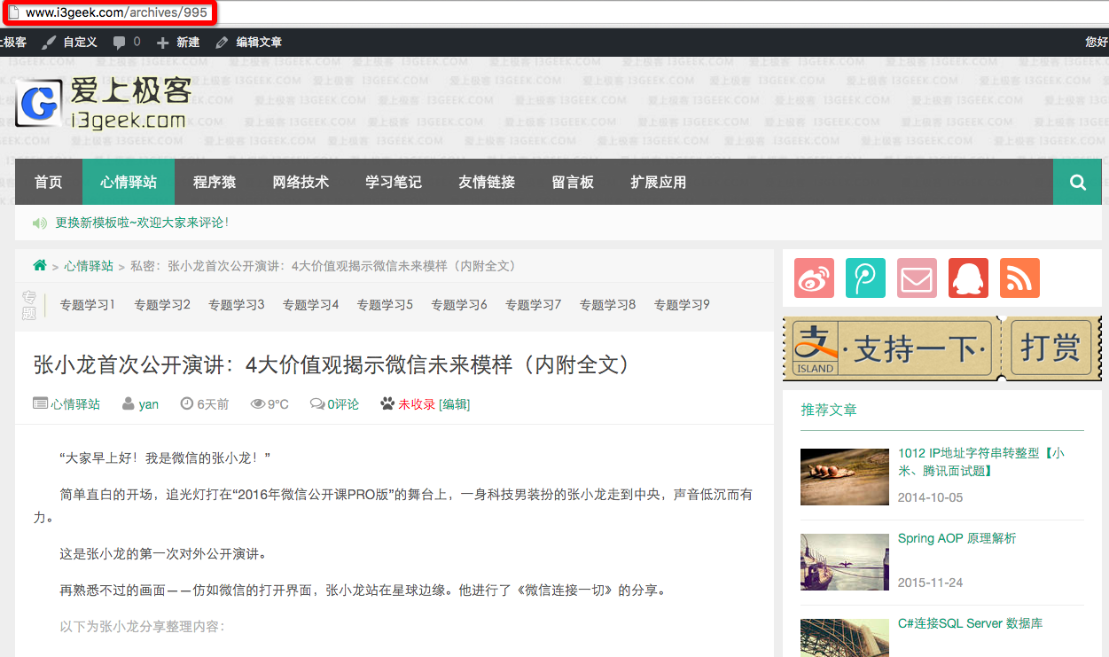The height and width of the screenshot is (657, 1109).
Task: Click the 未收录 index status link
Action: (417, 404)
